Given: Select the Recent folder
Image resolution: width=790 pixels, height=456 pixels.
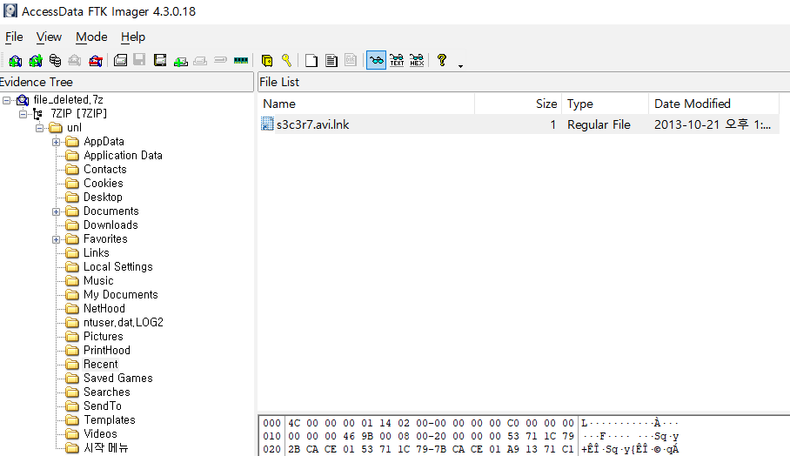Looking at the screenshot, I should pyautogui.click(x=101, y=364).
